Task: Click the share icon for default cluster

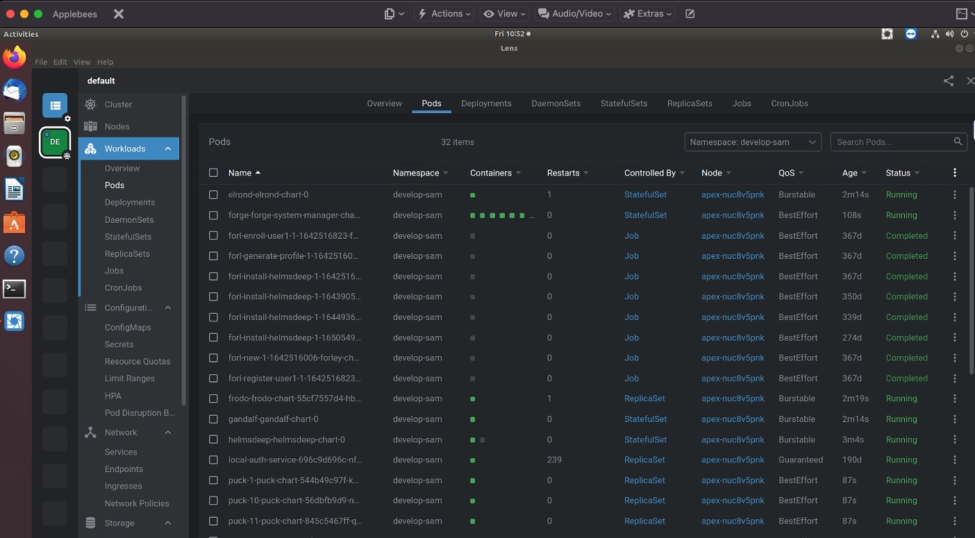Action: click(948, 81)
